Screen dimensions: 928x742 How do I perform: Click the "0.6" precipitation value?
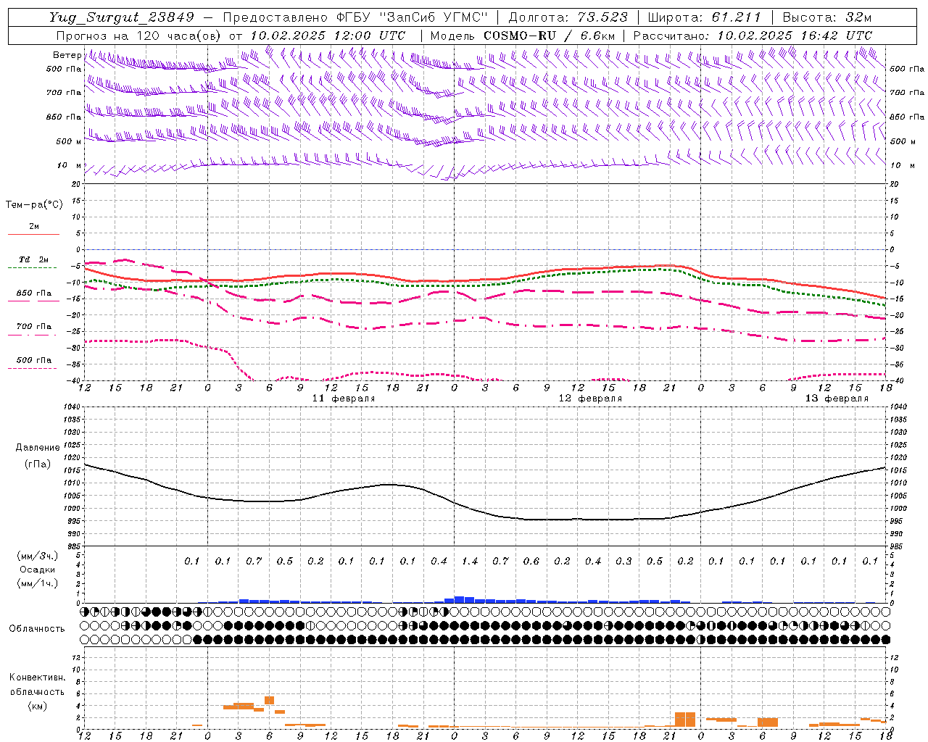click(531, 561)
